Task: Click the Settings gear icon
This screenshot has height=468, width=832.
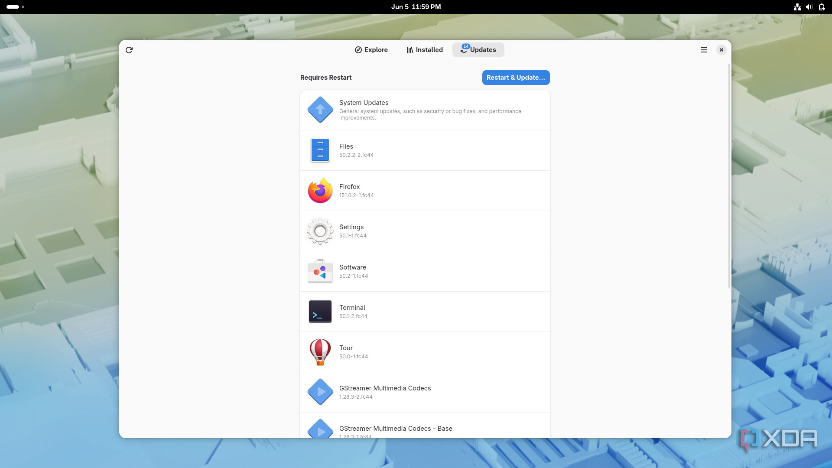Action: pos(320,231)
